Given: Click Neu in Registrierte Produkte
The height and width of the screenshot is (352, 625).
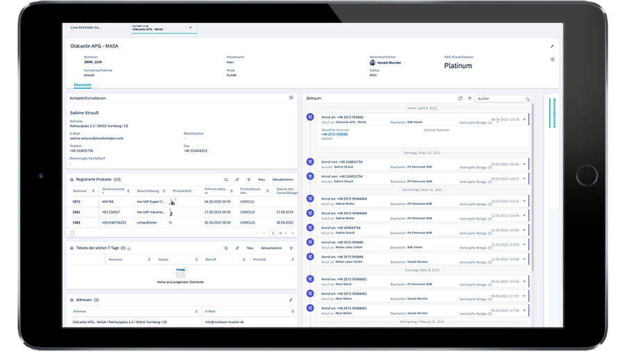Looking at the screenshot, I should tap(261, 179).
